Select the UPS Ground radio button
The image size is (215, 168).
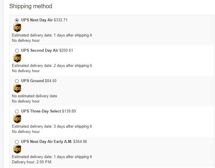point(17,81)
